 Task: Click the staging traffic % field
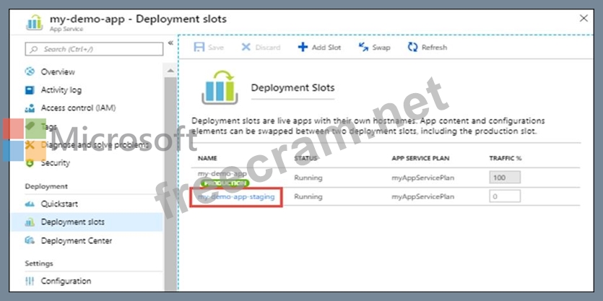[x=503, y=196]
